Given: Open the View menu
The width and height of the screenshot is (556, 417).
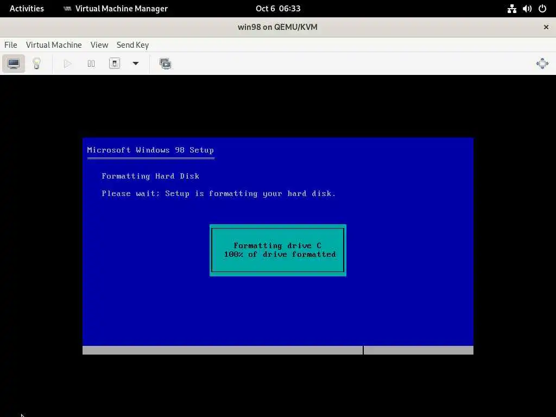Looking at the screenshot, I should pos(99,45).
